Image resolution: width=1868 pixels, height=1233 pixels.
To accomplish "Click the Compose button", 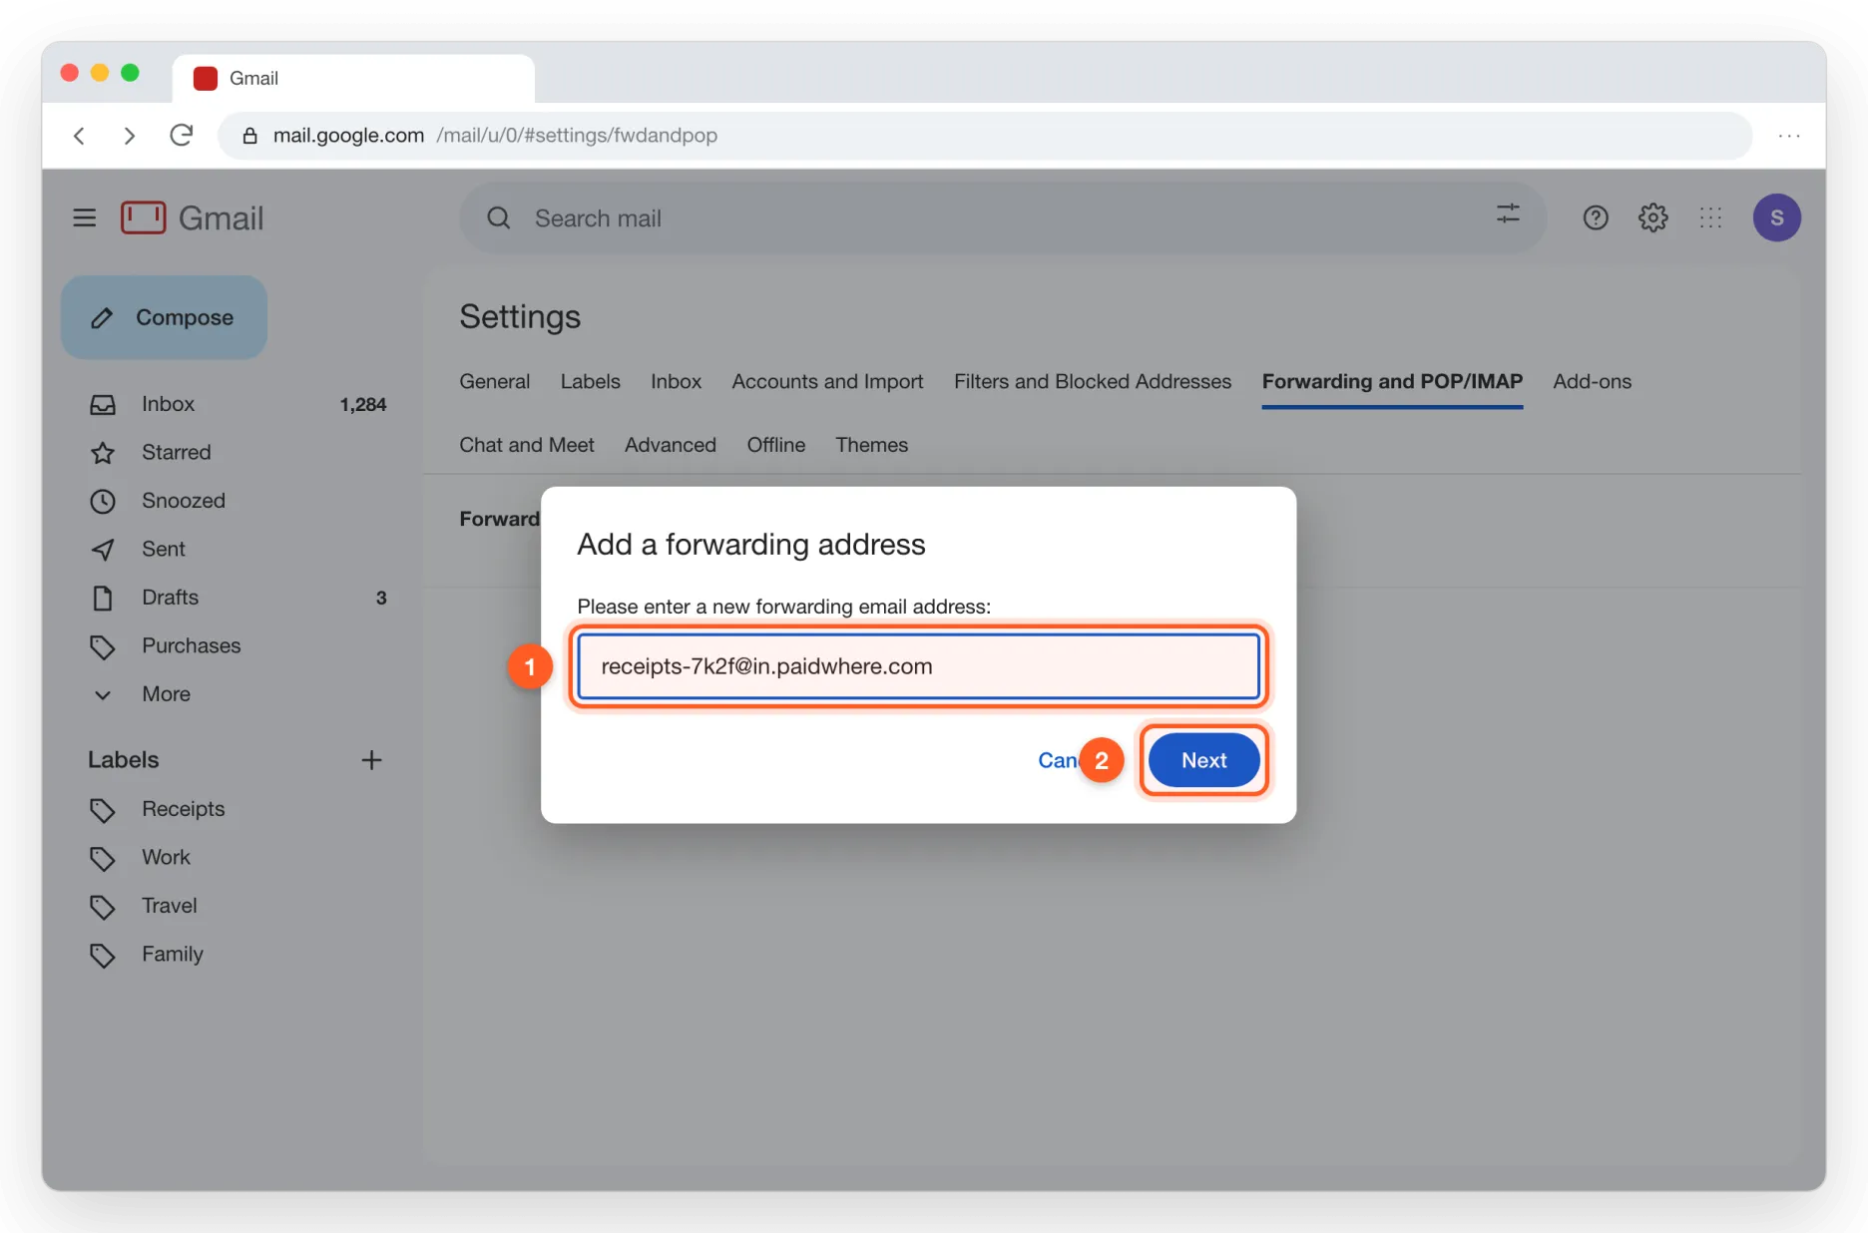I will [164, 317].
